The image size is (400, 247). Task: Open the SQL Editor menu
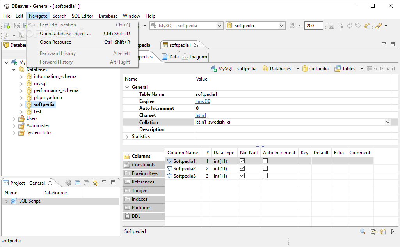coord(82,16)
